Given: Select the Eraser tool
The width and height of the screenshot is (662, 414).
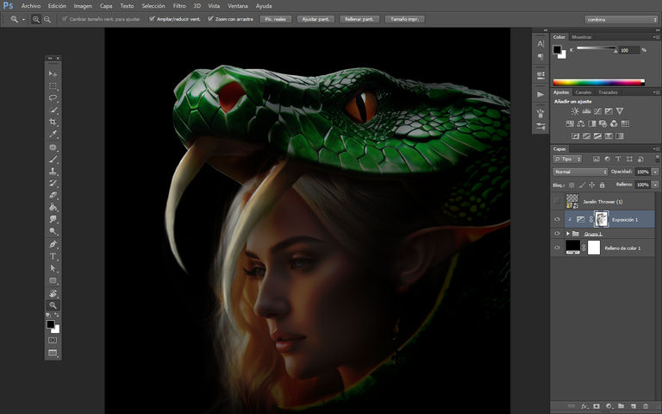Looking at the screenshot, I should tap(53, 196).
